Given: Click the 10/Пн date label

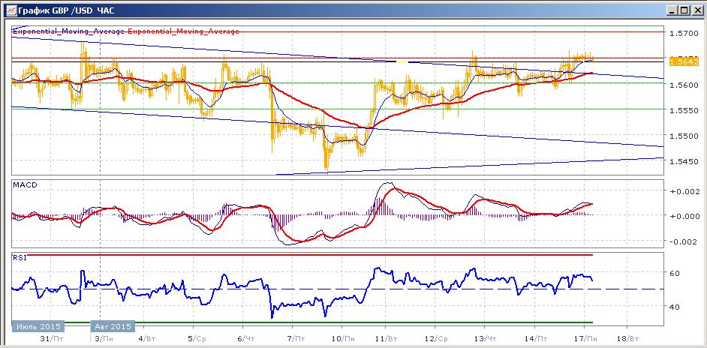Looking at the screenshot, I should coord(343,338).
